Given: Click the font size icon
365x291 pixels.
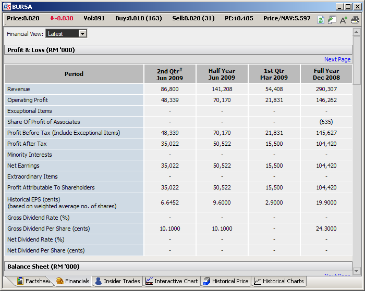Looking at the screenshot, I should [343, 20].
